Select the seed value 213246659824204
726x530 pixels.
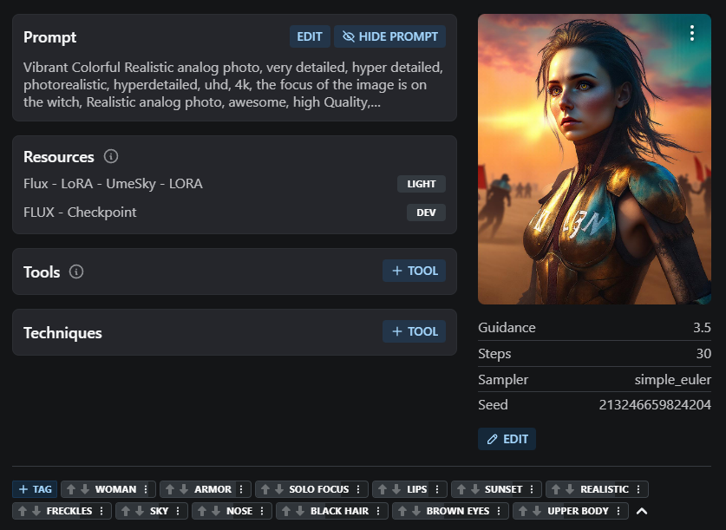click(655, 405)
